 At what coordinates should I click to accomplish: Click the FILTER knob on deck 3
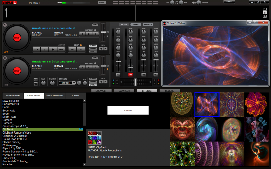pos(52,83)
